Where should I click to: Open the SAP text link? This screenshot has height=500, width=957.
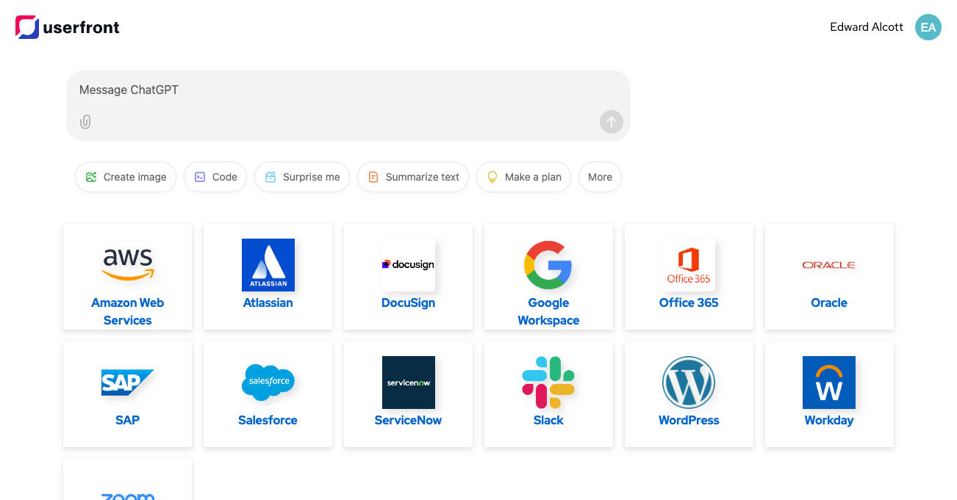(x=128, y=420)
